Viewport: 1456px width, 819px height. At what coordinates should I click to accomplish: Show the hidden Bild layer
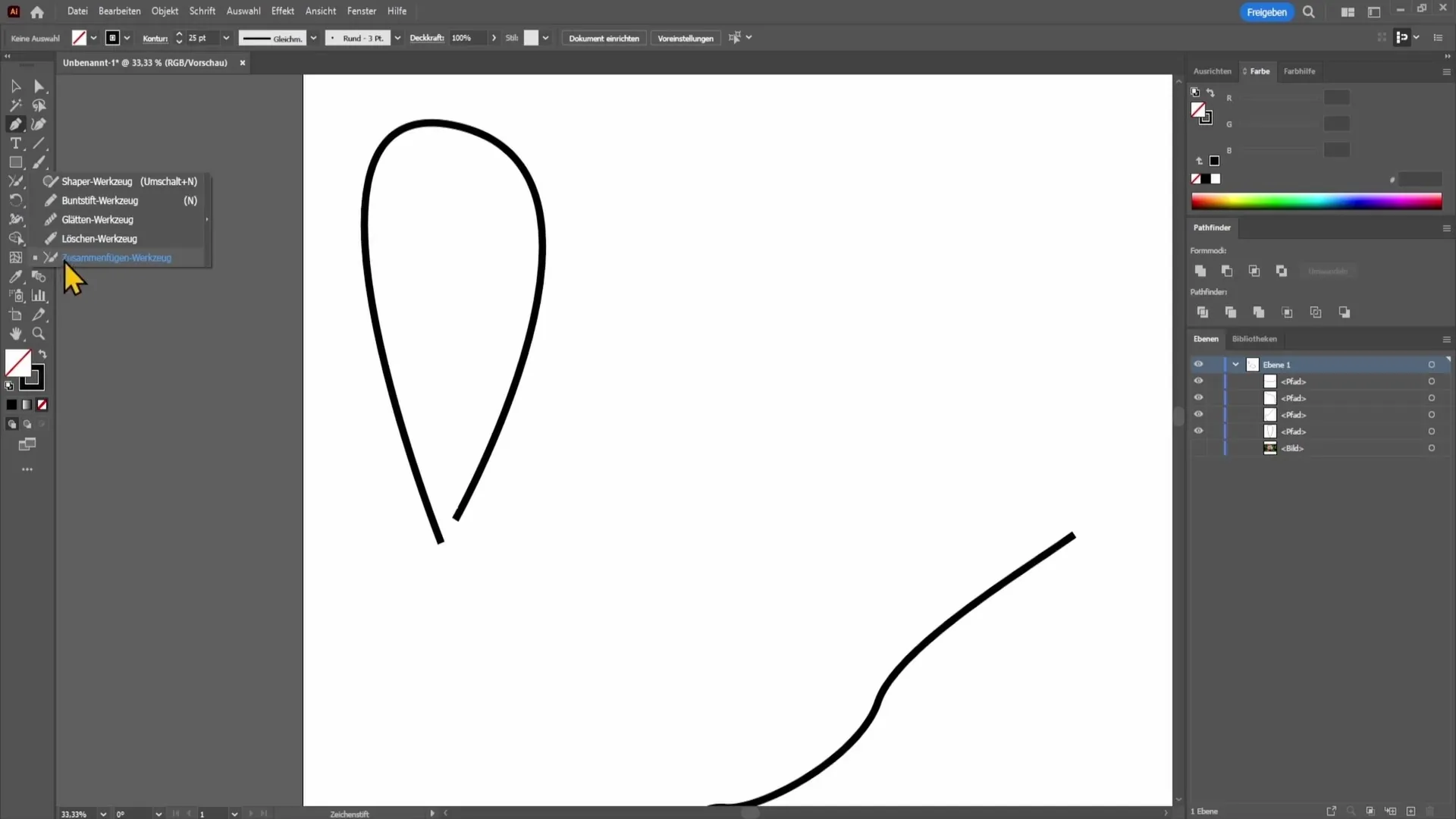(x=1198, y=448)
